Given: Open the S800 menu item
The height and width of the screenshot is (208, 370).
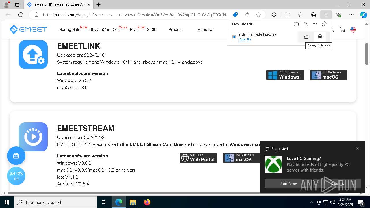Looking at the screenshot, I should [x=151, y=29].
